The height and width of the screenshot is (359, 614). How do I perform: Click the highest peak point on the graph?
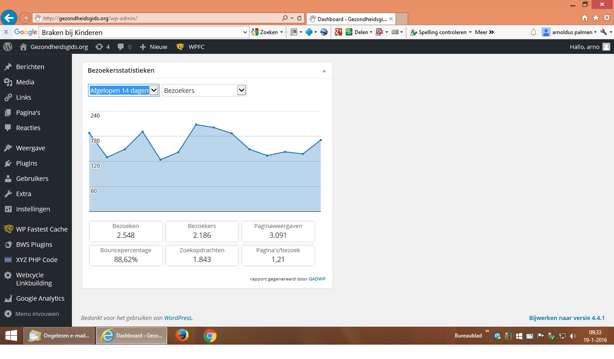[196, 124]
